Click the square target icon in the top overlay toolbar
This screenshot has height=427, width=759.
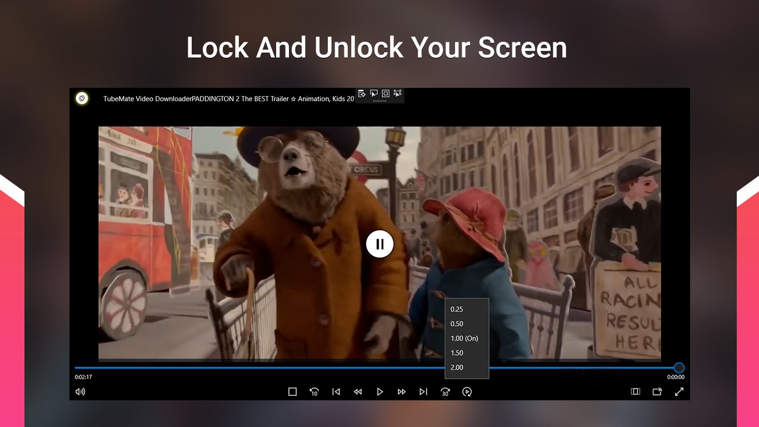click(x=386, y=93)
